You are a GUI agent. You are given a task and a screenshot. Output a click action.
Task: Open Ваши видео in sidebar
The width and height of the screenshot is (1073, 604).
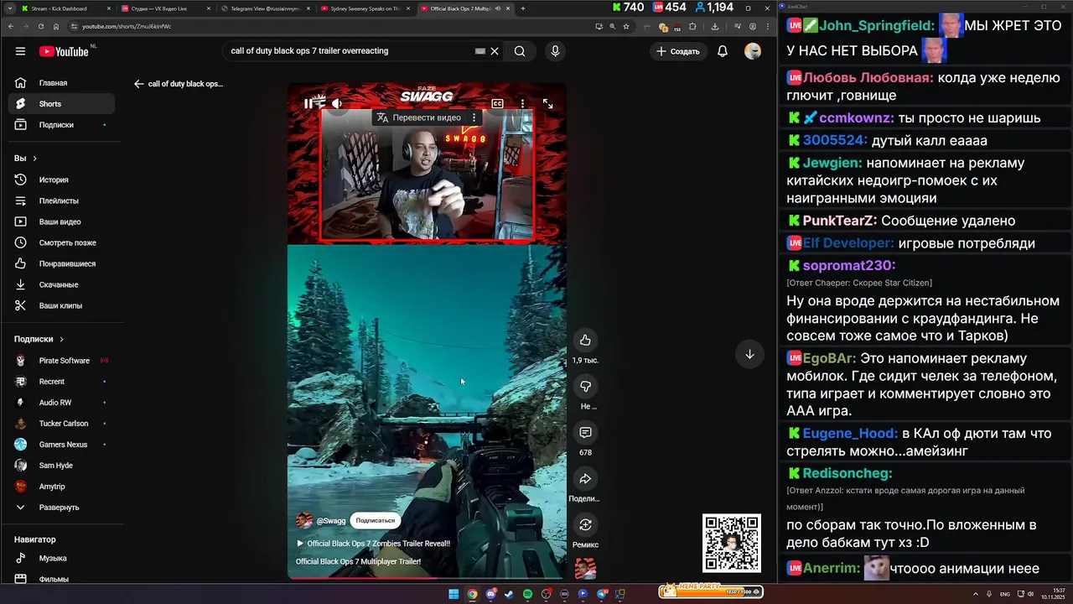pos(61,221)
